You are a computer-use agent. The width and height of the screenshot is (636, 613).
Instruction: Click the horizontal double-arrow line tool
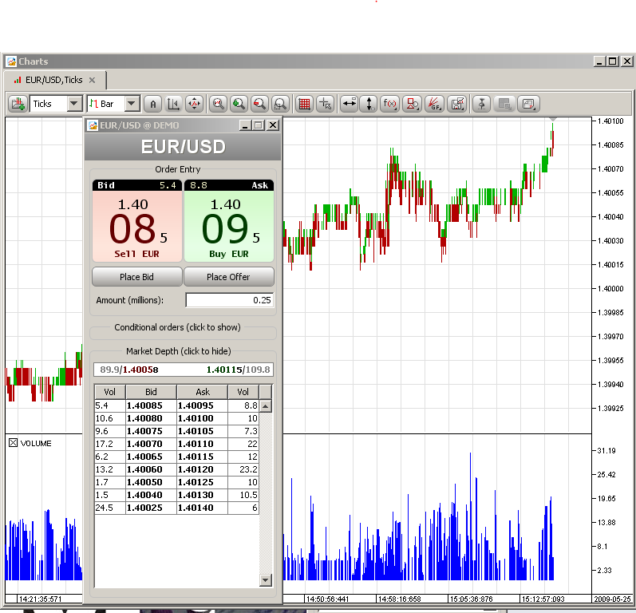(349, 104)
